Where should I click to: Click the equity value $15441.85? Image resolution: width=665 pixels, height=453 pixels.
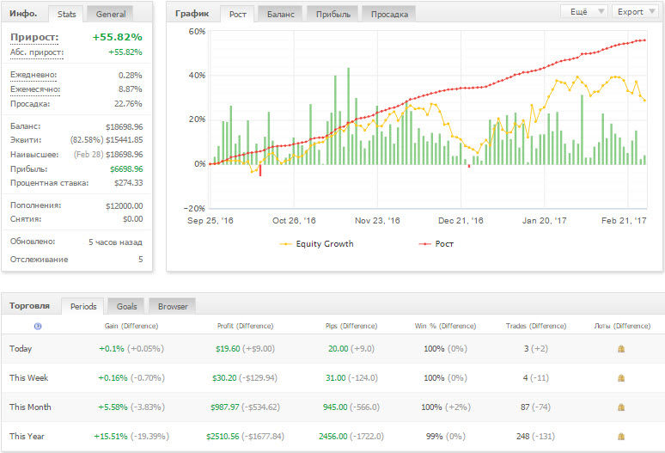click(x=125, y=140)
